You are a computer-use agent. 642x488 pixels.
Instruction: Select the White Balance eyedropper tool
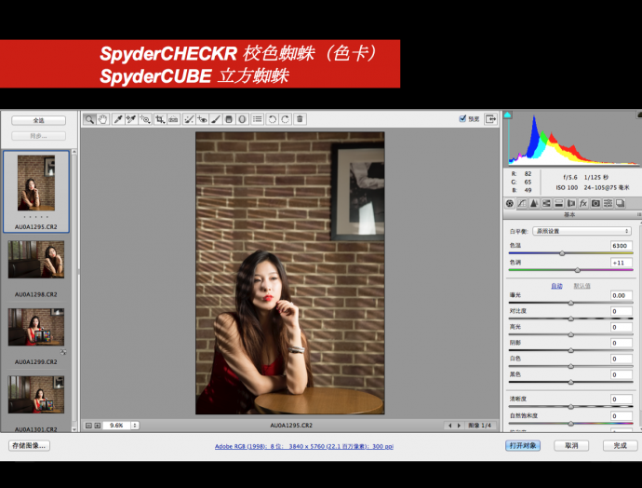point(118,119)
